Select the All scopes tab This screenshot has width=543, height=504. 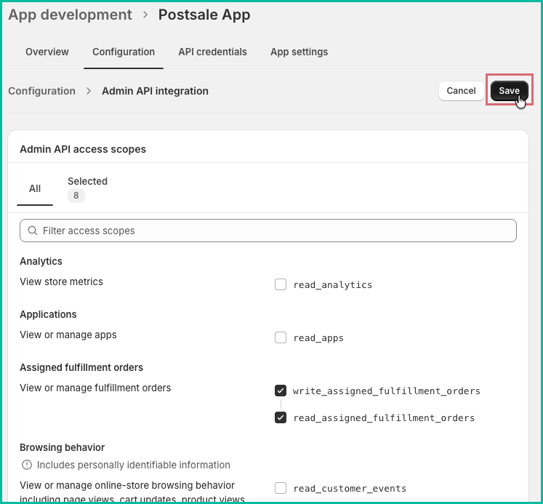coord(35,189)
